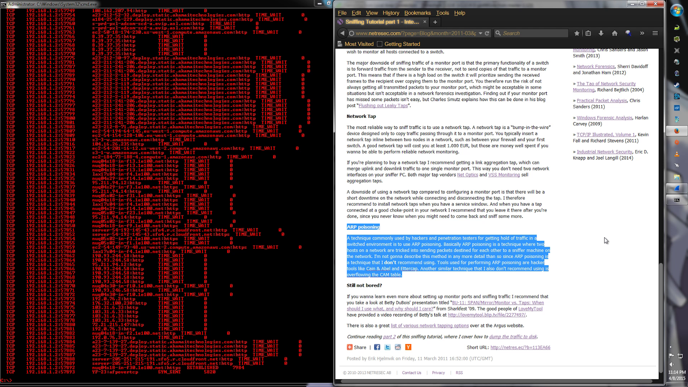688x387 pixels.
Task: Open Industrial Network Security link
Action: point(605,152)
